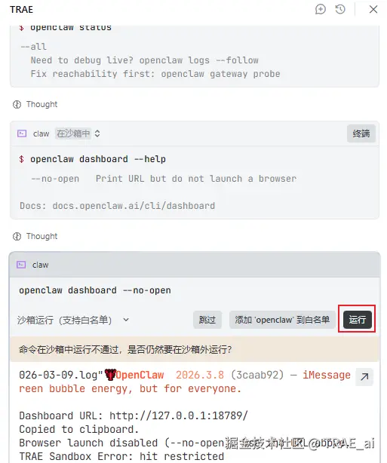Click the first Thought brain icon
This screenshot has width=387, height=463.
[x=17, y=105]
